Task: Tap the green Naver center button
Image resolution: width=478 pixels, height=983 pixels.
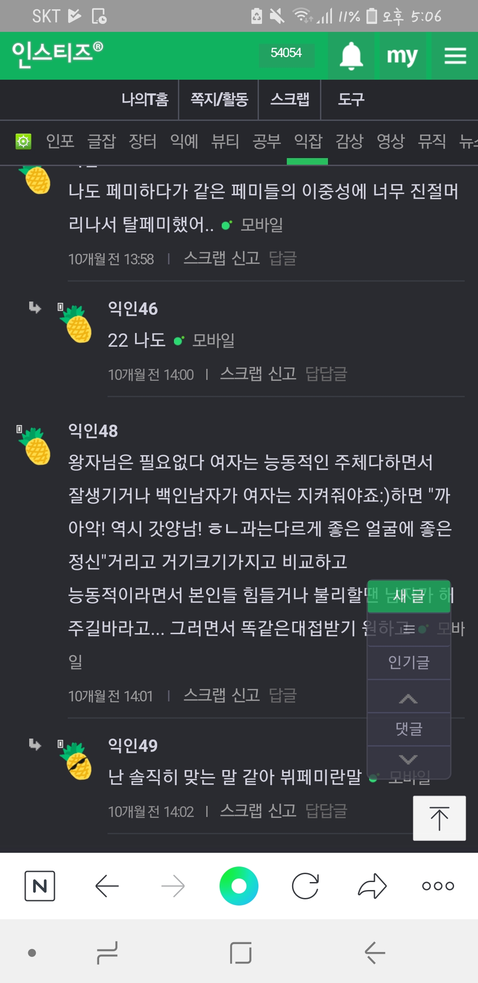Action: 239,886
